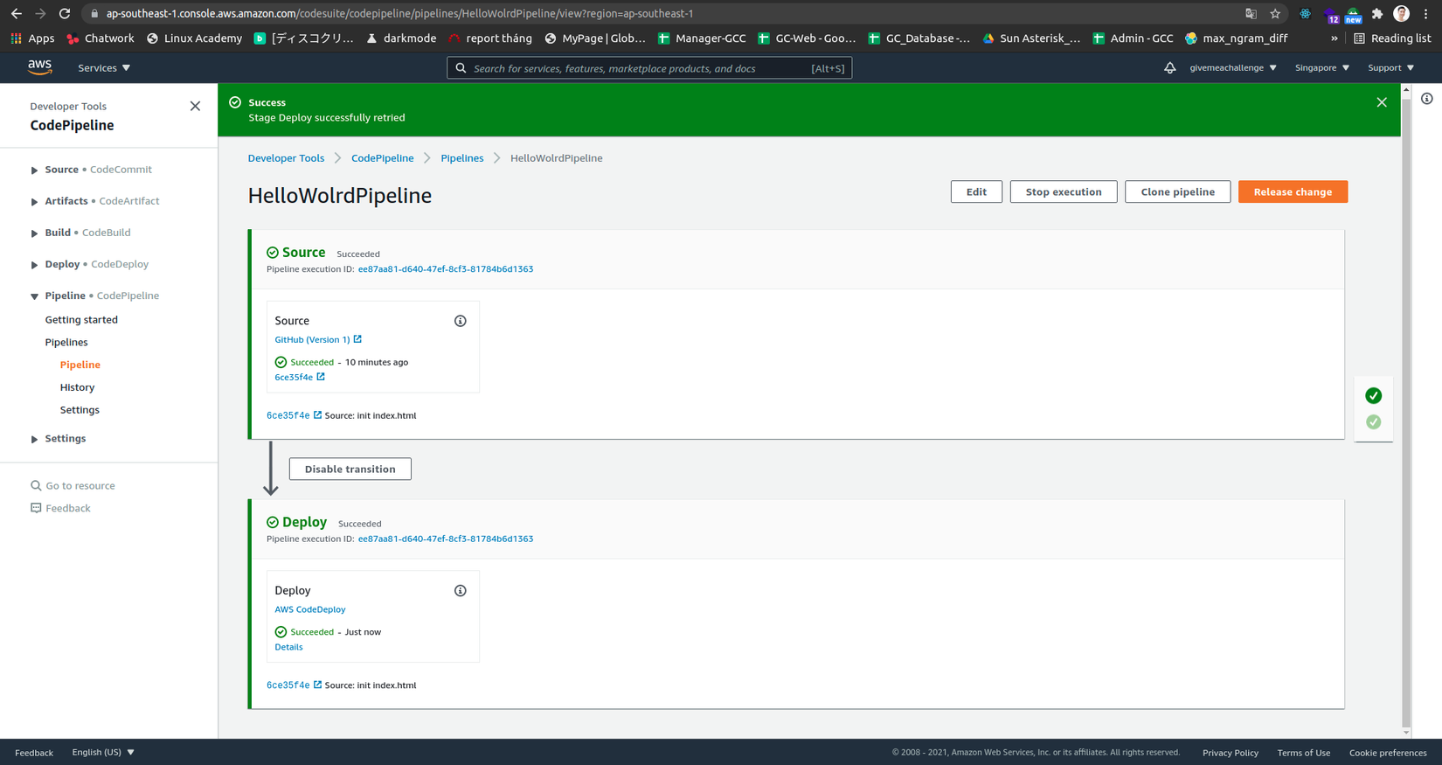Image resolution: width=1442 pixels, height=765 pixels.
Task: Click external link icon beside GitHub (Version 1)
Action: click(357, 339)
